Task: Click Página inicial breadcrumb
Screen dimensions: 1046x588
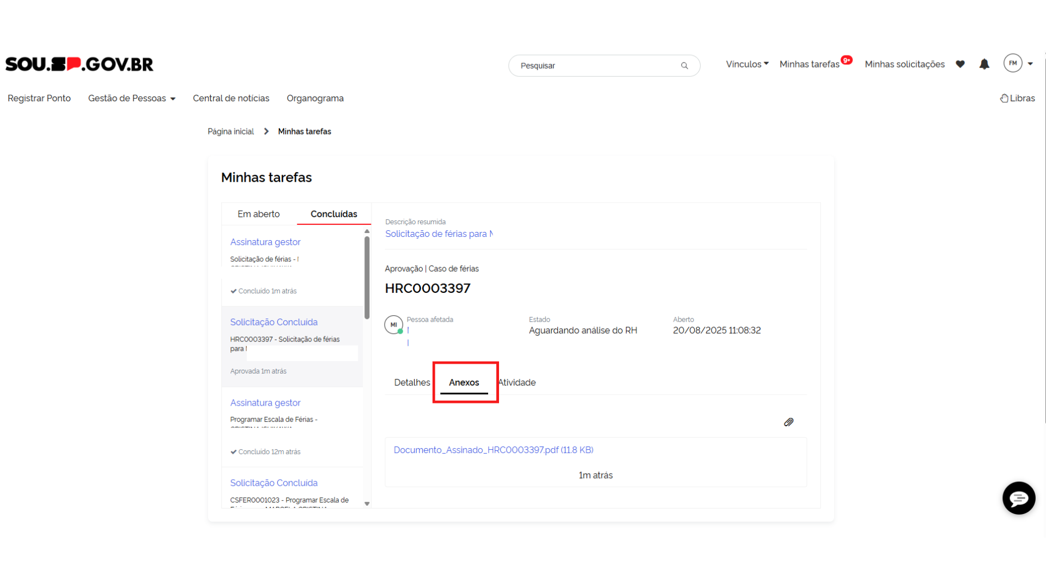Action: [230, 131]
